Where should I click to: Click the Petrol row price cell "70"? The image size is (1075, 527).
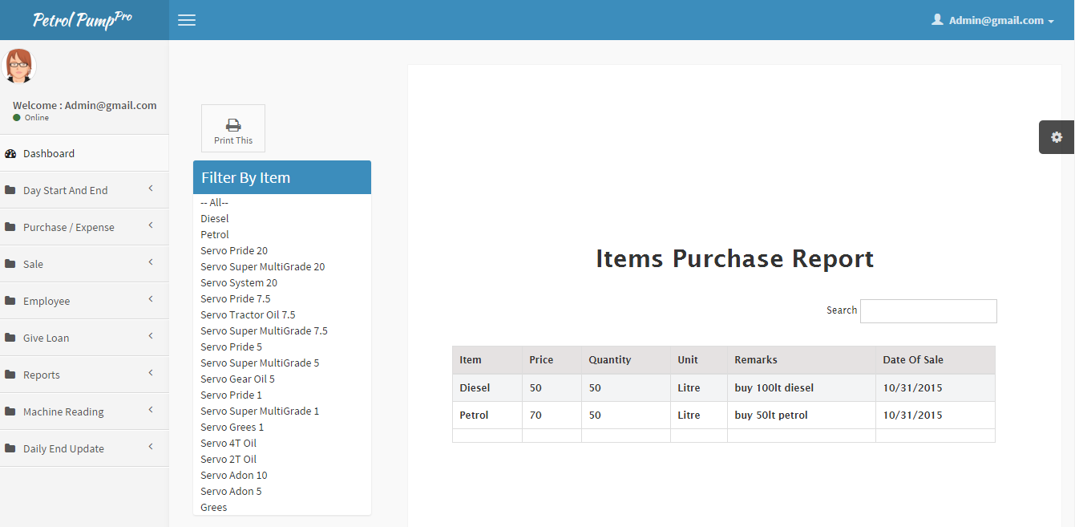[x=552, y=415]
